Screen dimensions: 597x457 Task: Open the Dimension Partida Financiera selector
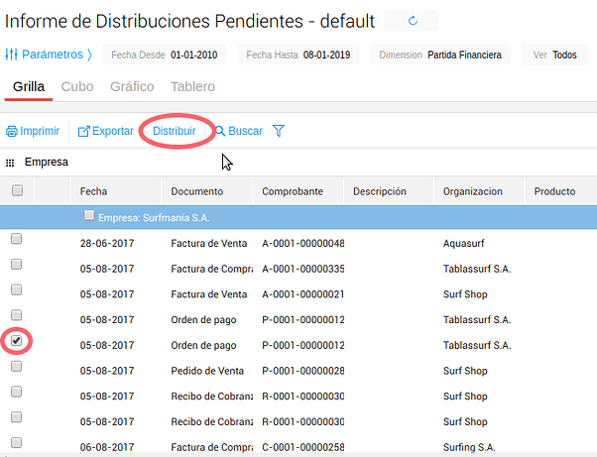tap(440, 55)
